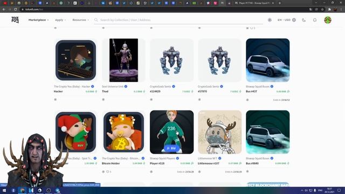Expand the Resources menu

pos(80,20)
